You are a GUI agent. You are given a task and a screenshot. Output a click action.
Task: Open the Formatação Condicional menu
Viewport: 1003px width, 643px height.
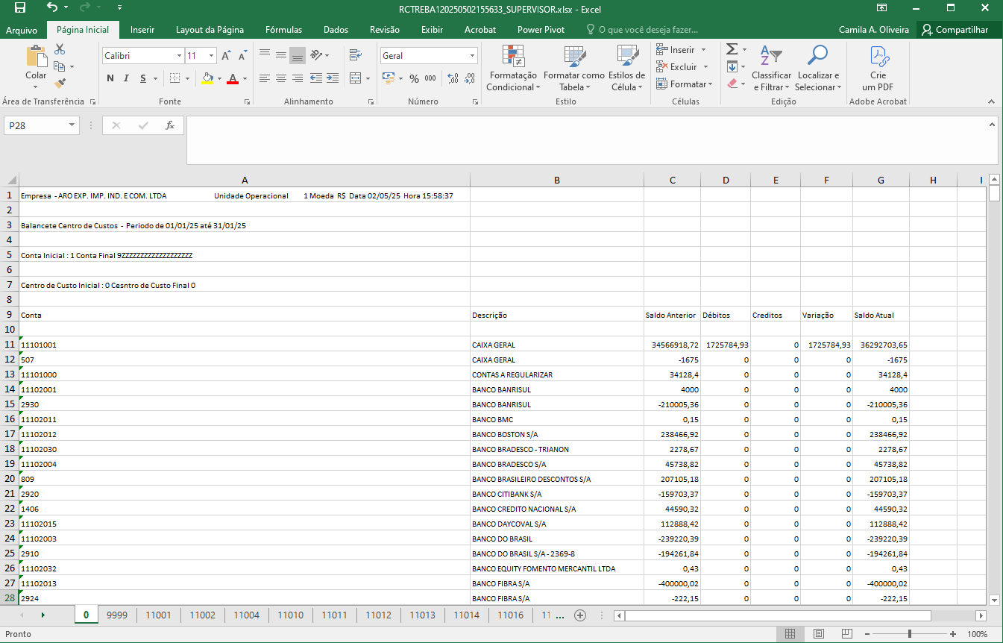[512, 69]
